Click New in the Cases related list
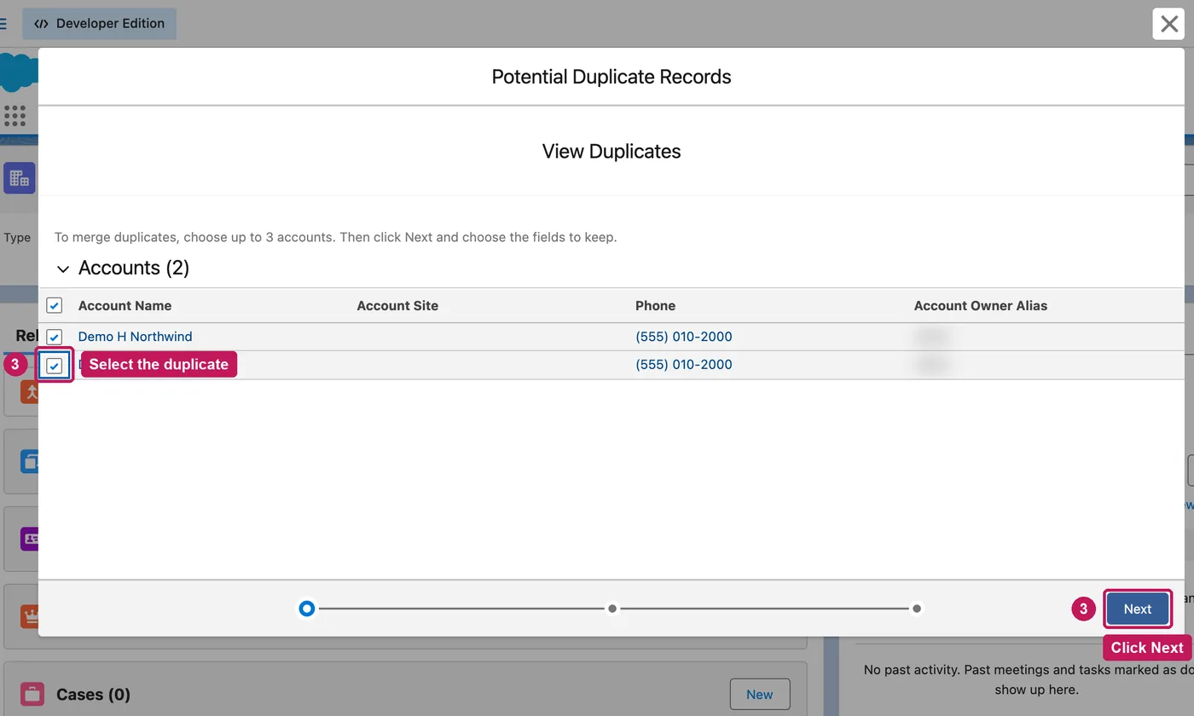 (759, 695)
